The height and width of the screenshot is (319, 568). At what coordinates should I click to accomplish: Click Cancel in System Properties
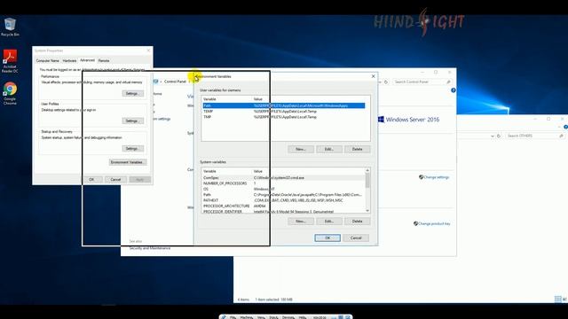tap(115, 179)
